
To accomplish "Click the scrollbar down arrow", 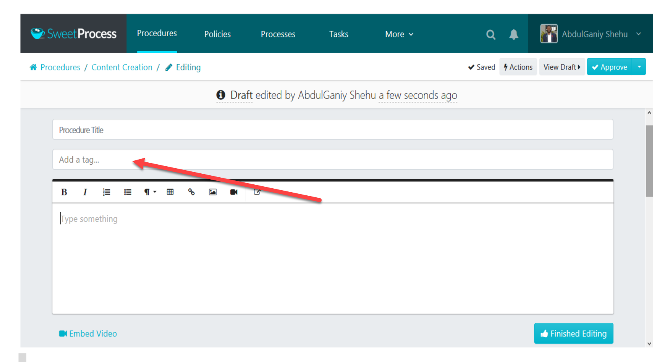I will point(649,344).
